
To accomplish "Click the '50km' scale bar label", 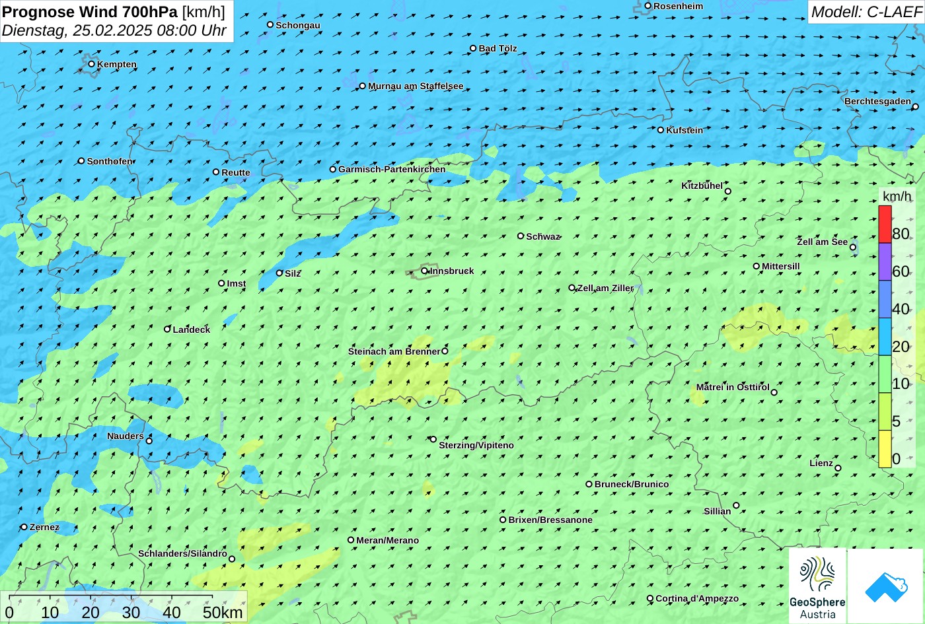I will pos(223,612).
